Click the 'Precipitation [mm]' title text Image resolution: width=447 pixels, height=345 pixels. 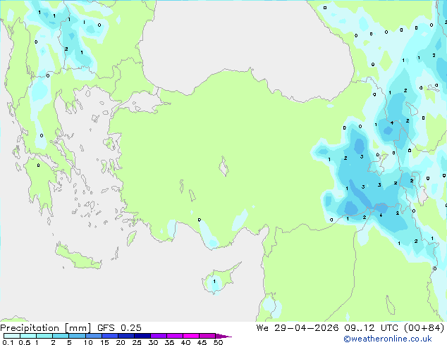pyautogui.click(x=46, y=328)
